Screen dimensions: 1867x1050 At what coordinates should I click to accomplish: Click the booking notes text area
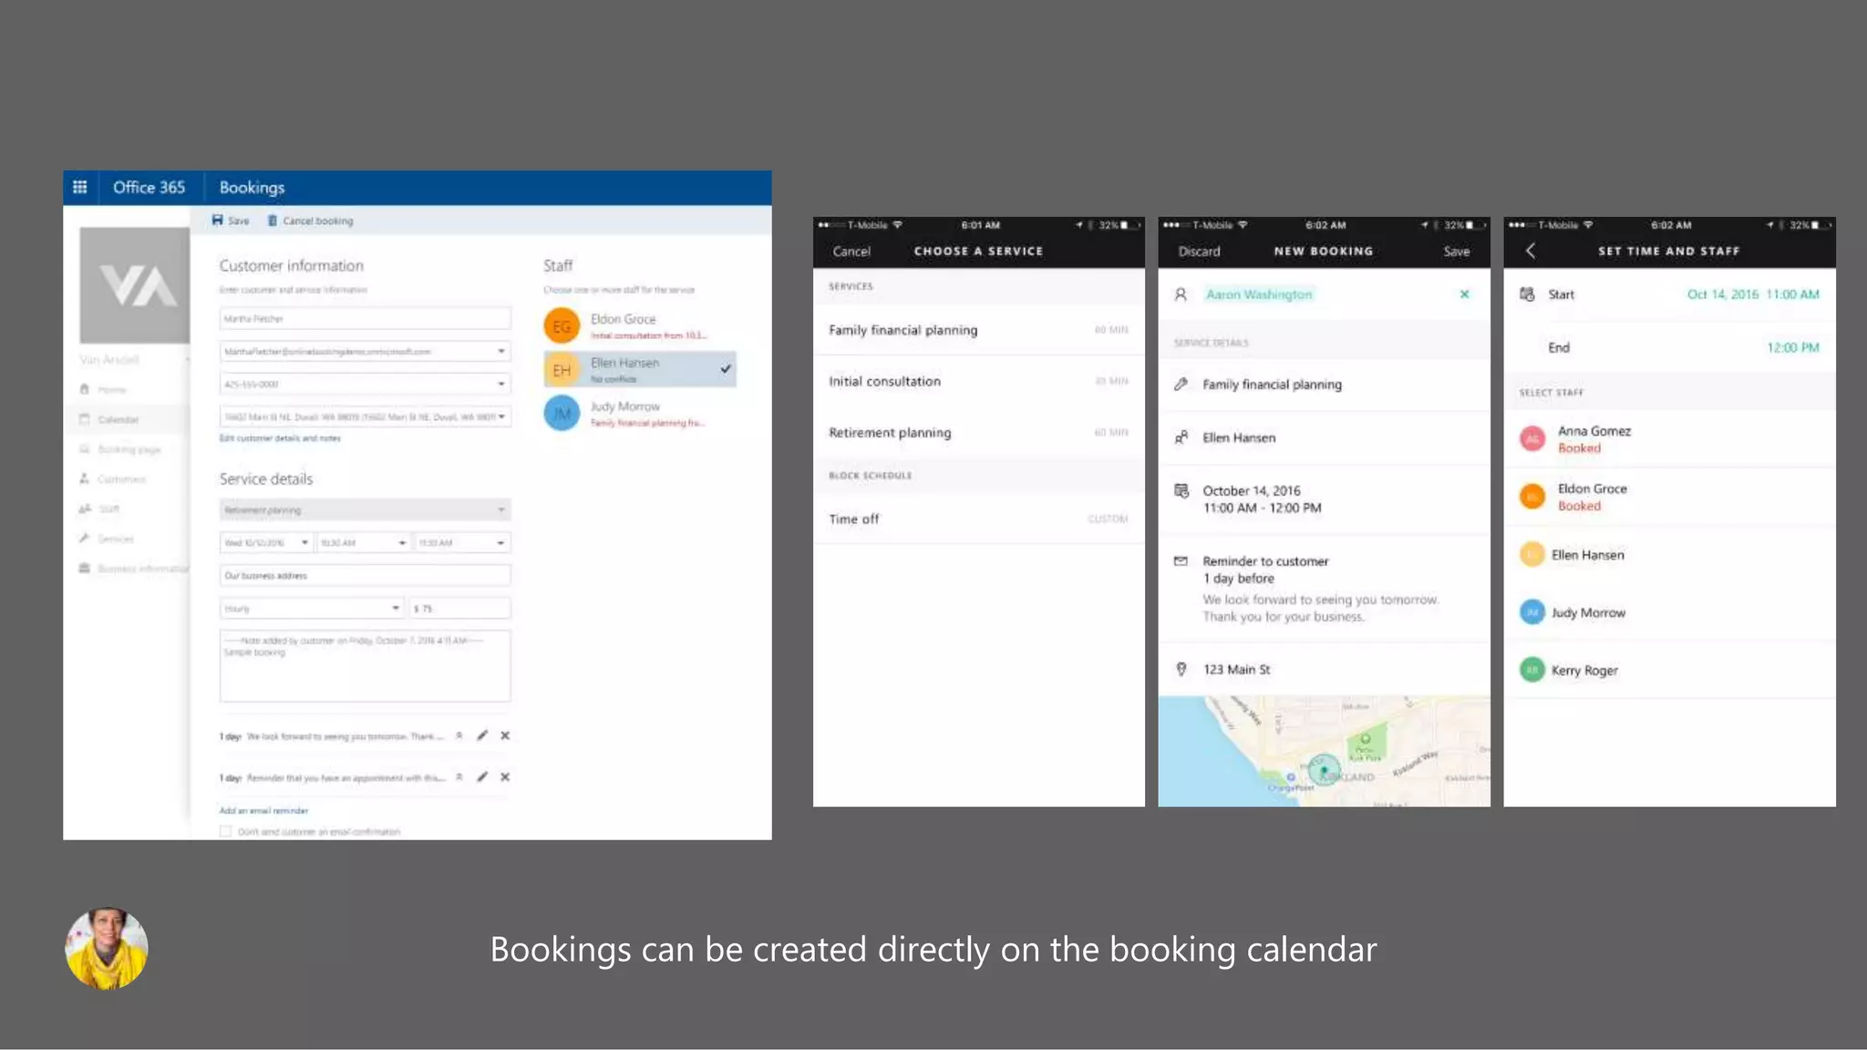(x=365, y=665)
